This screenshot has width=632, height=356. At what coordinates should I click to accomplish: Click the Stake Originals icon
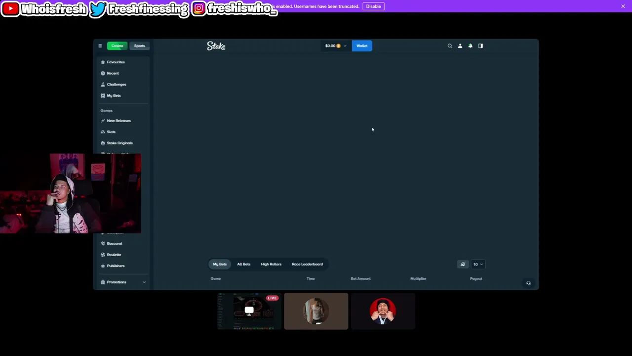pos(103,143)
